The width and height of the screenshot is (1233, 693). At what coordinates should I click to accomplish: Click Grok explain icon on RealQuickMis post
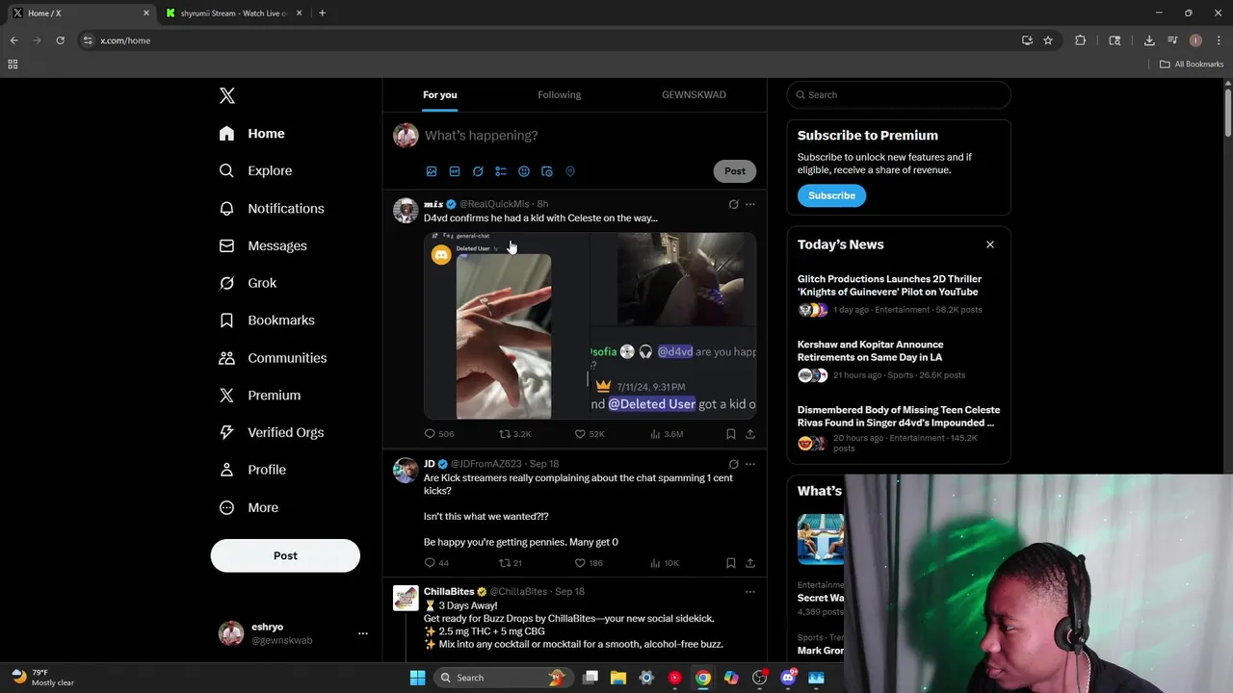click(x=733, y=204)
